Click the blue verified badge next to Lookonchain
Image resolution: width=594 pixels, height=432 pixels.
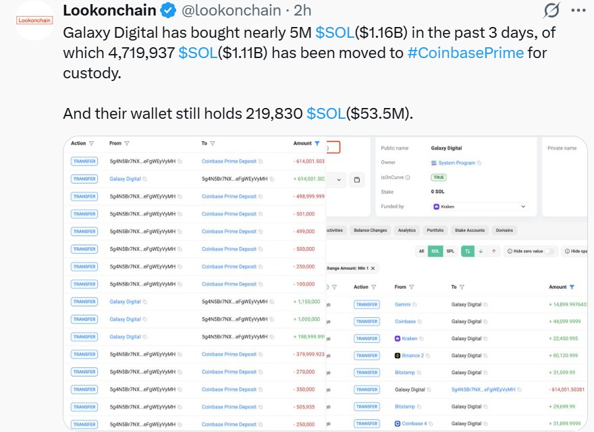pos(168,11)
